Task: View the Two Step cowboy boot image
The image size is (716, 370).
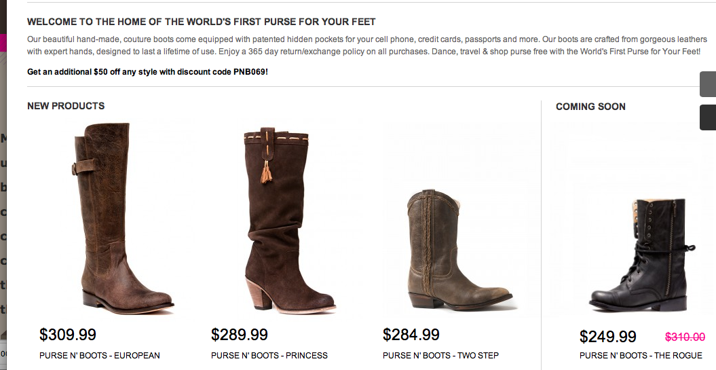Action: (x=459, y=250)
